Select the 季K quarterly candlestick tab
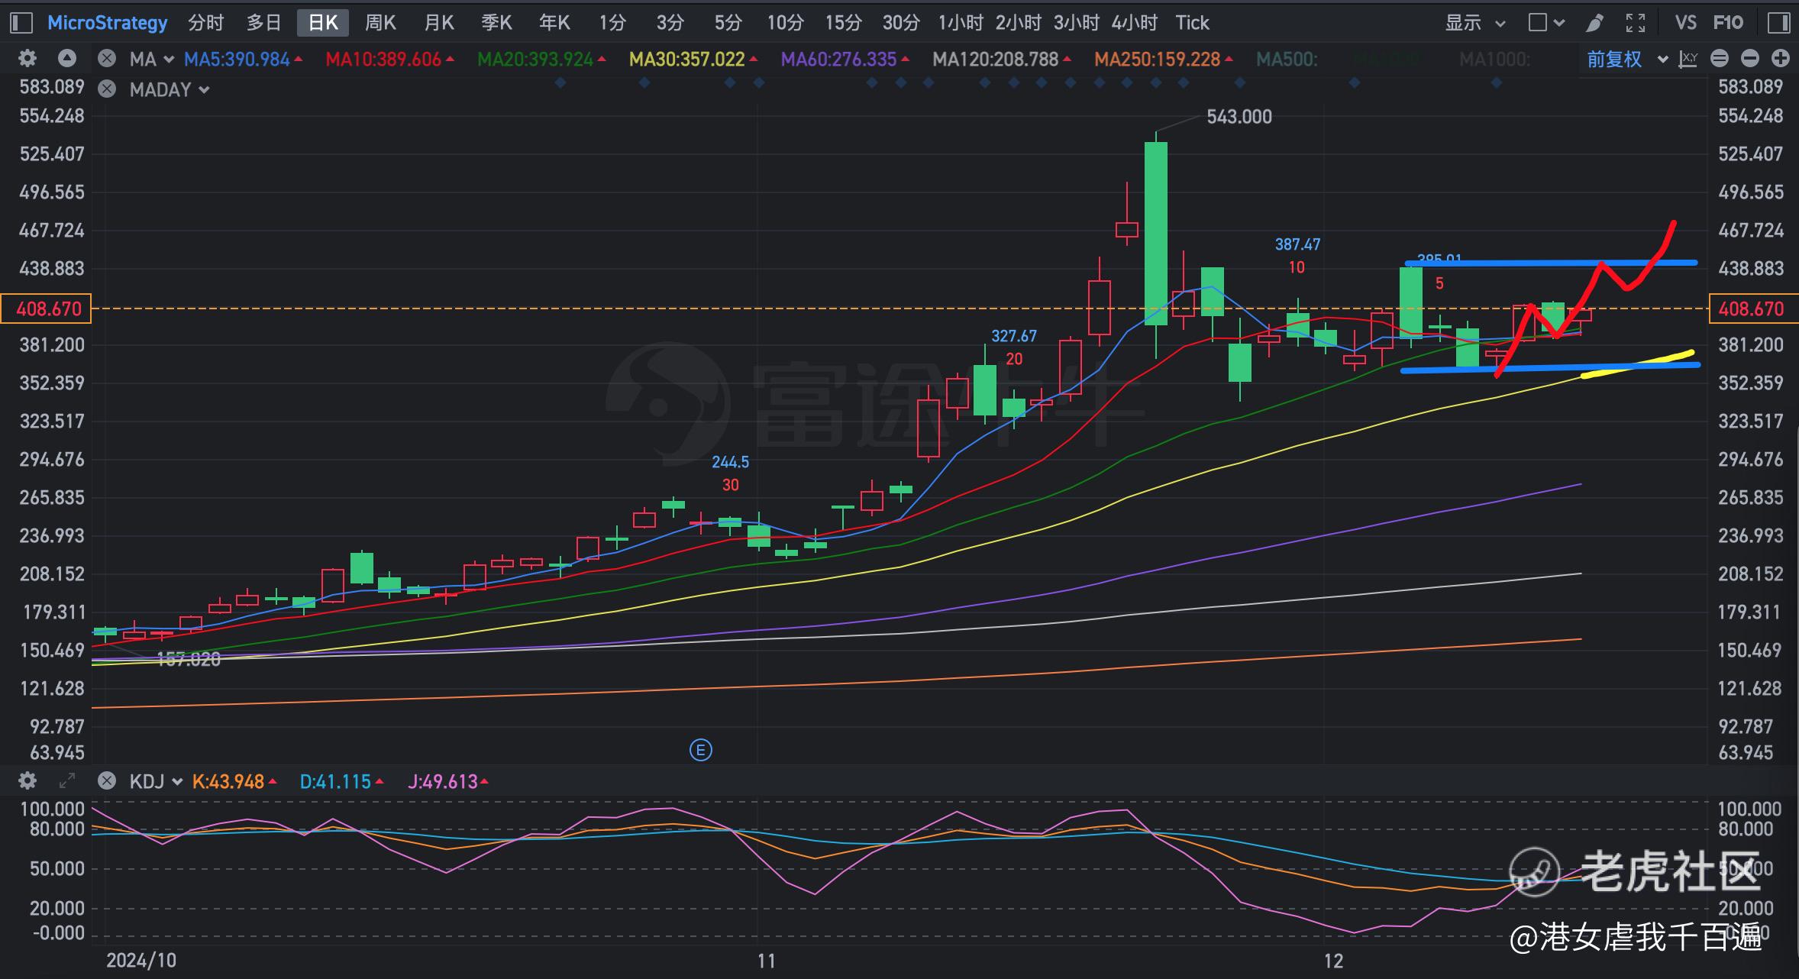Image resolution: width=1799 pixels, height=979 pixels. pos(496,23)
